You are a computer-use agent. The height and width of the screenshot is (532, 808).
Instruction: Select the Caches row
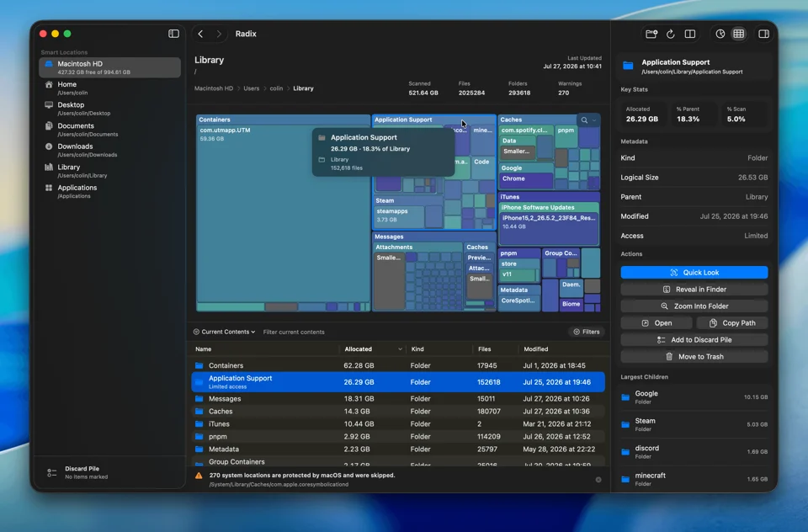(x=398, y=412)
